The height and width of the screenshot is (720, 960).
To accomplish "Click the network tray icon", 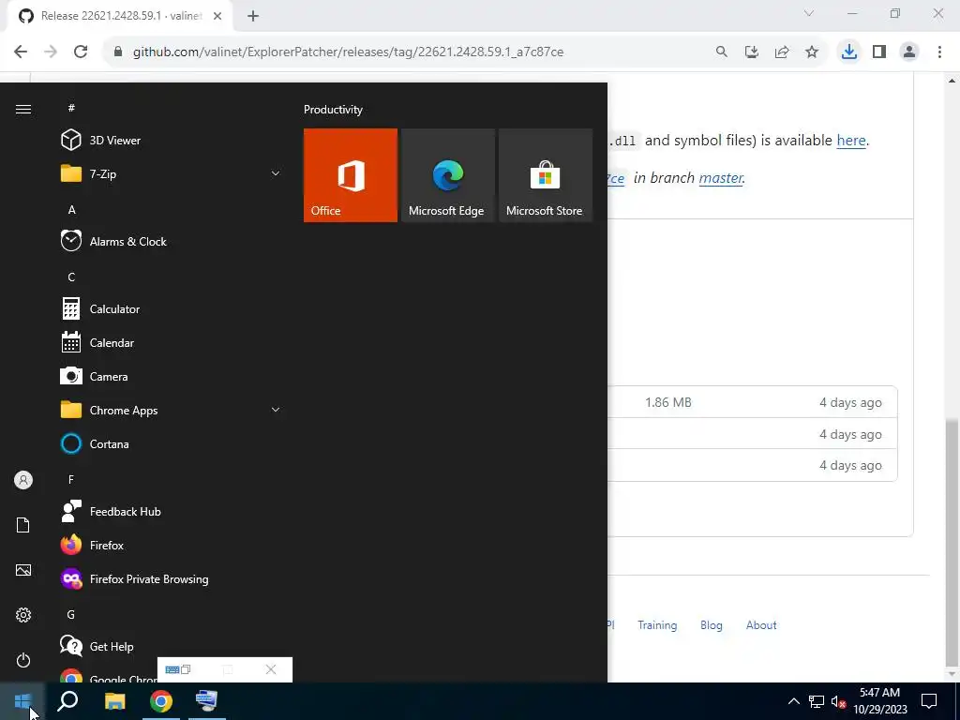I will click(817, 701).
